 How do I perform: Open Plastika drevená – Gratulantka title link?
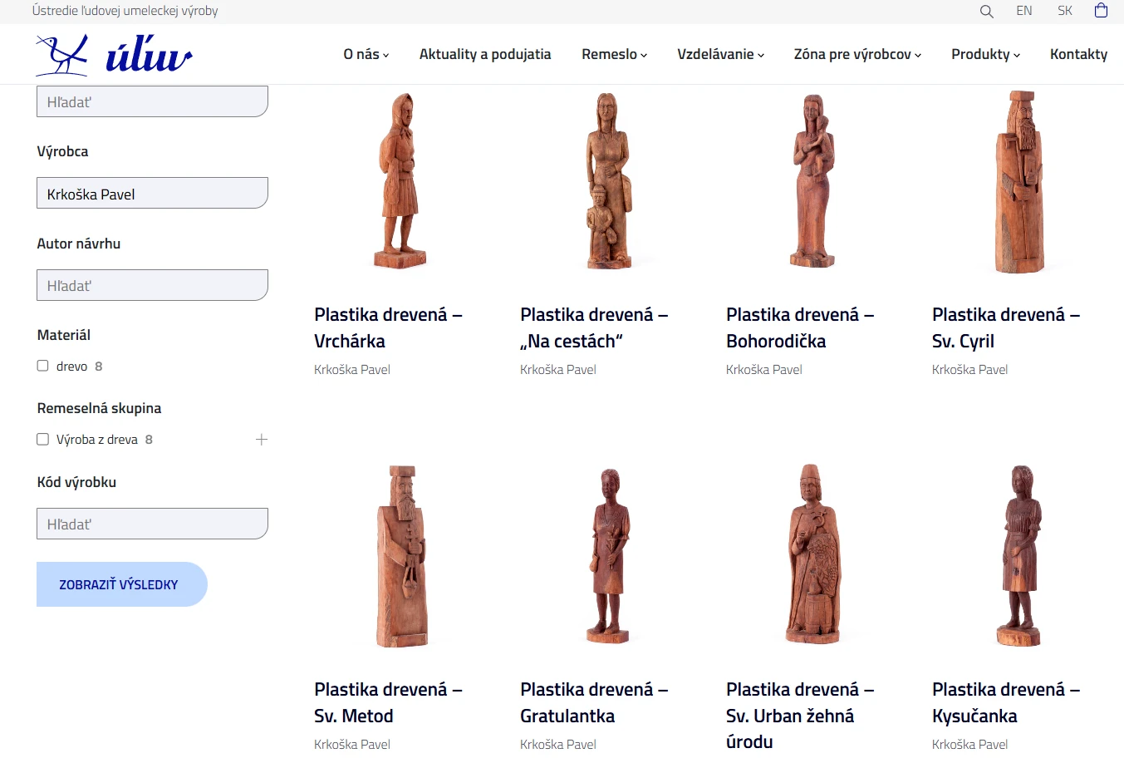point(594,702)
